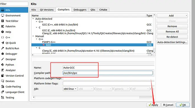Image resolution: width=195 pixels, height=108 pixels.
Task: Open the Debugger bug icon
Action: tap(3, 54)
